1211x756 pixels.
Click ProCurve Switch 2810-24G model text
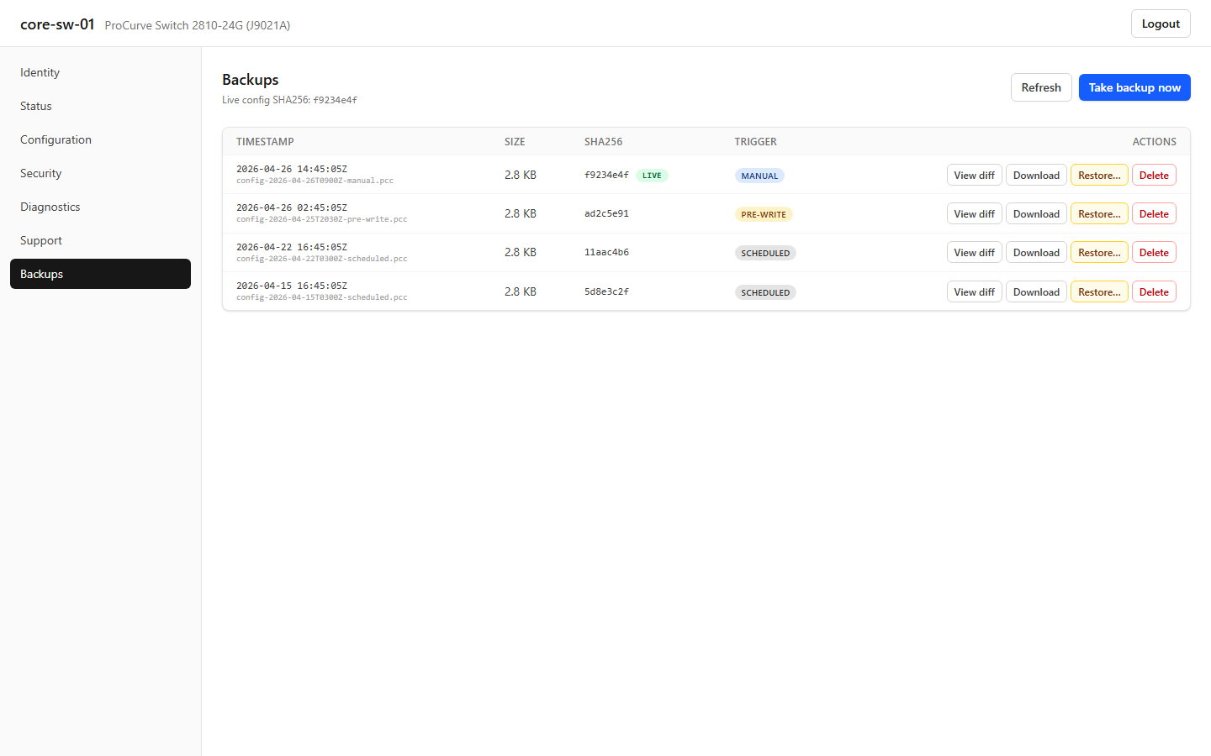point(198,25)
